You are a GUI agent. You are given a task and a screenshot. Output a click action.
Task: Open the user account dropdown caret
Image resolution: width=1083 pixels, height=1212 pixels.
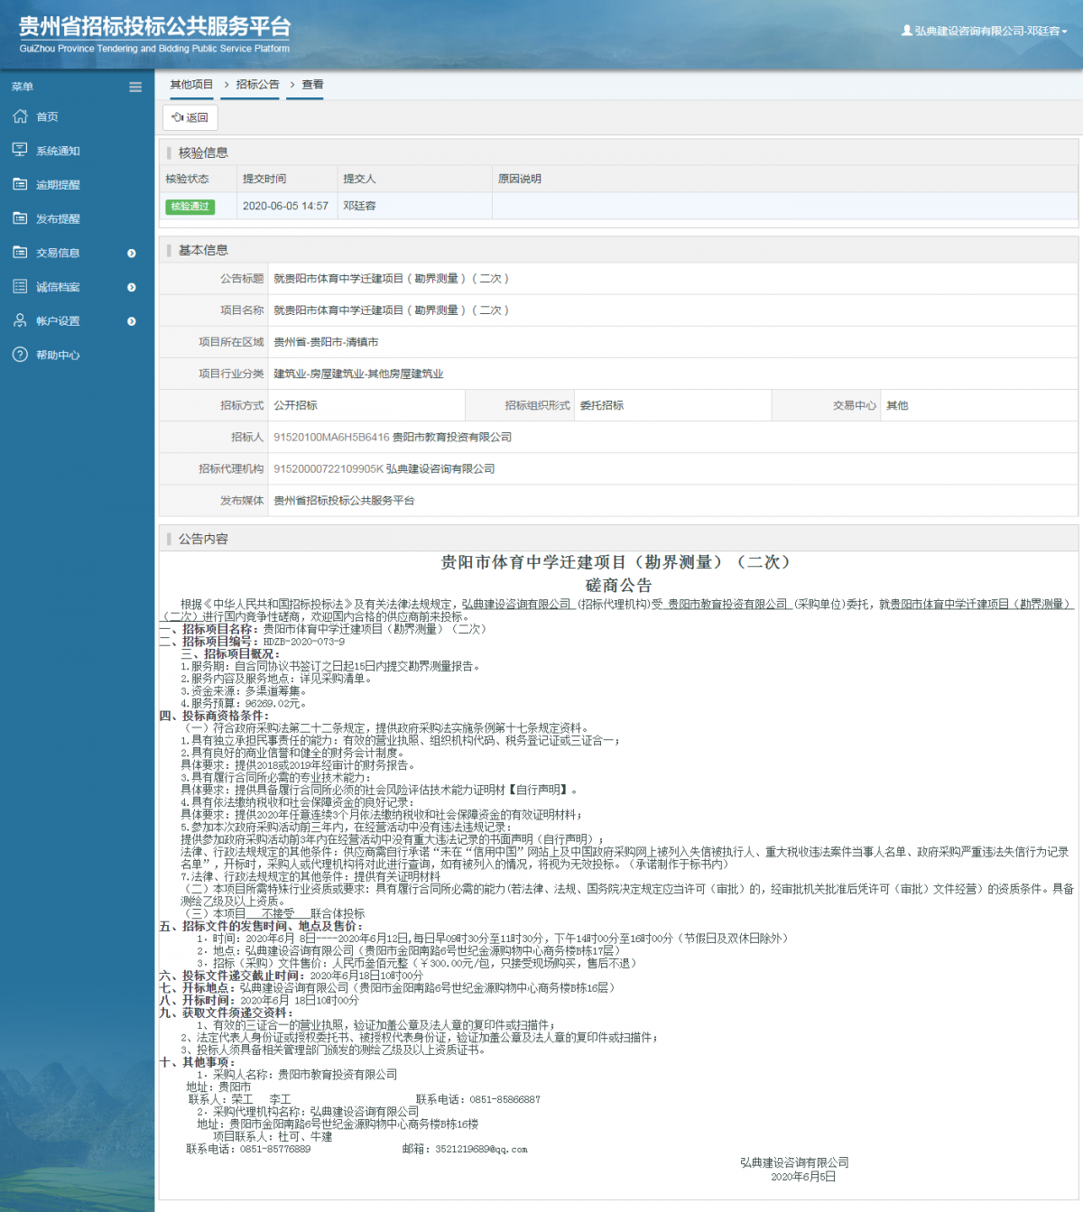1065,32
